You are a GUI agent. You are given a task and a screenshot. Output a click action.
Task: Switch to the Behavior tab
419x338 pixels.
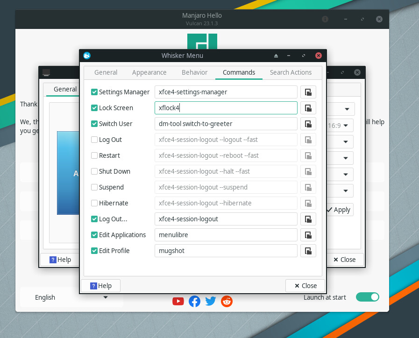click(194, 72)
